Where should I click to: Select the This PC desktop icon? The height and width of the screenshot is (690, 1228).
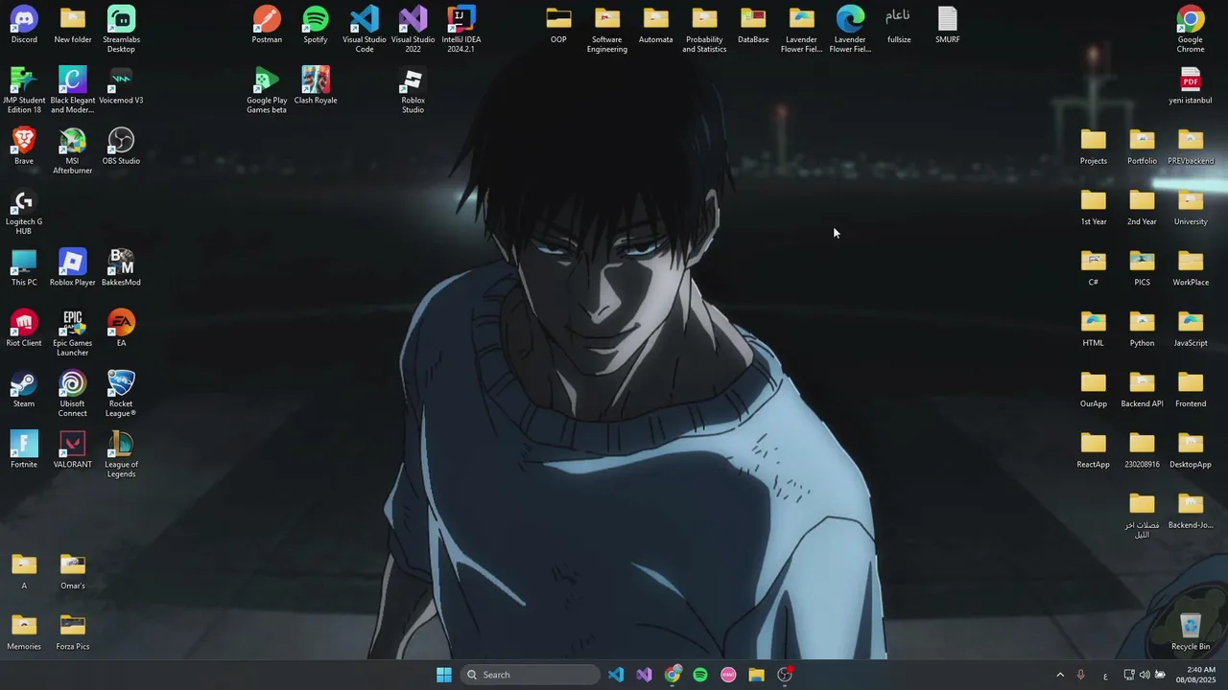(x=24, y=267)
